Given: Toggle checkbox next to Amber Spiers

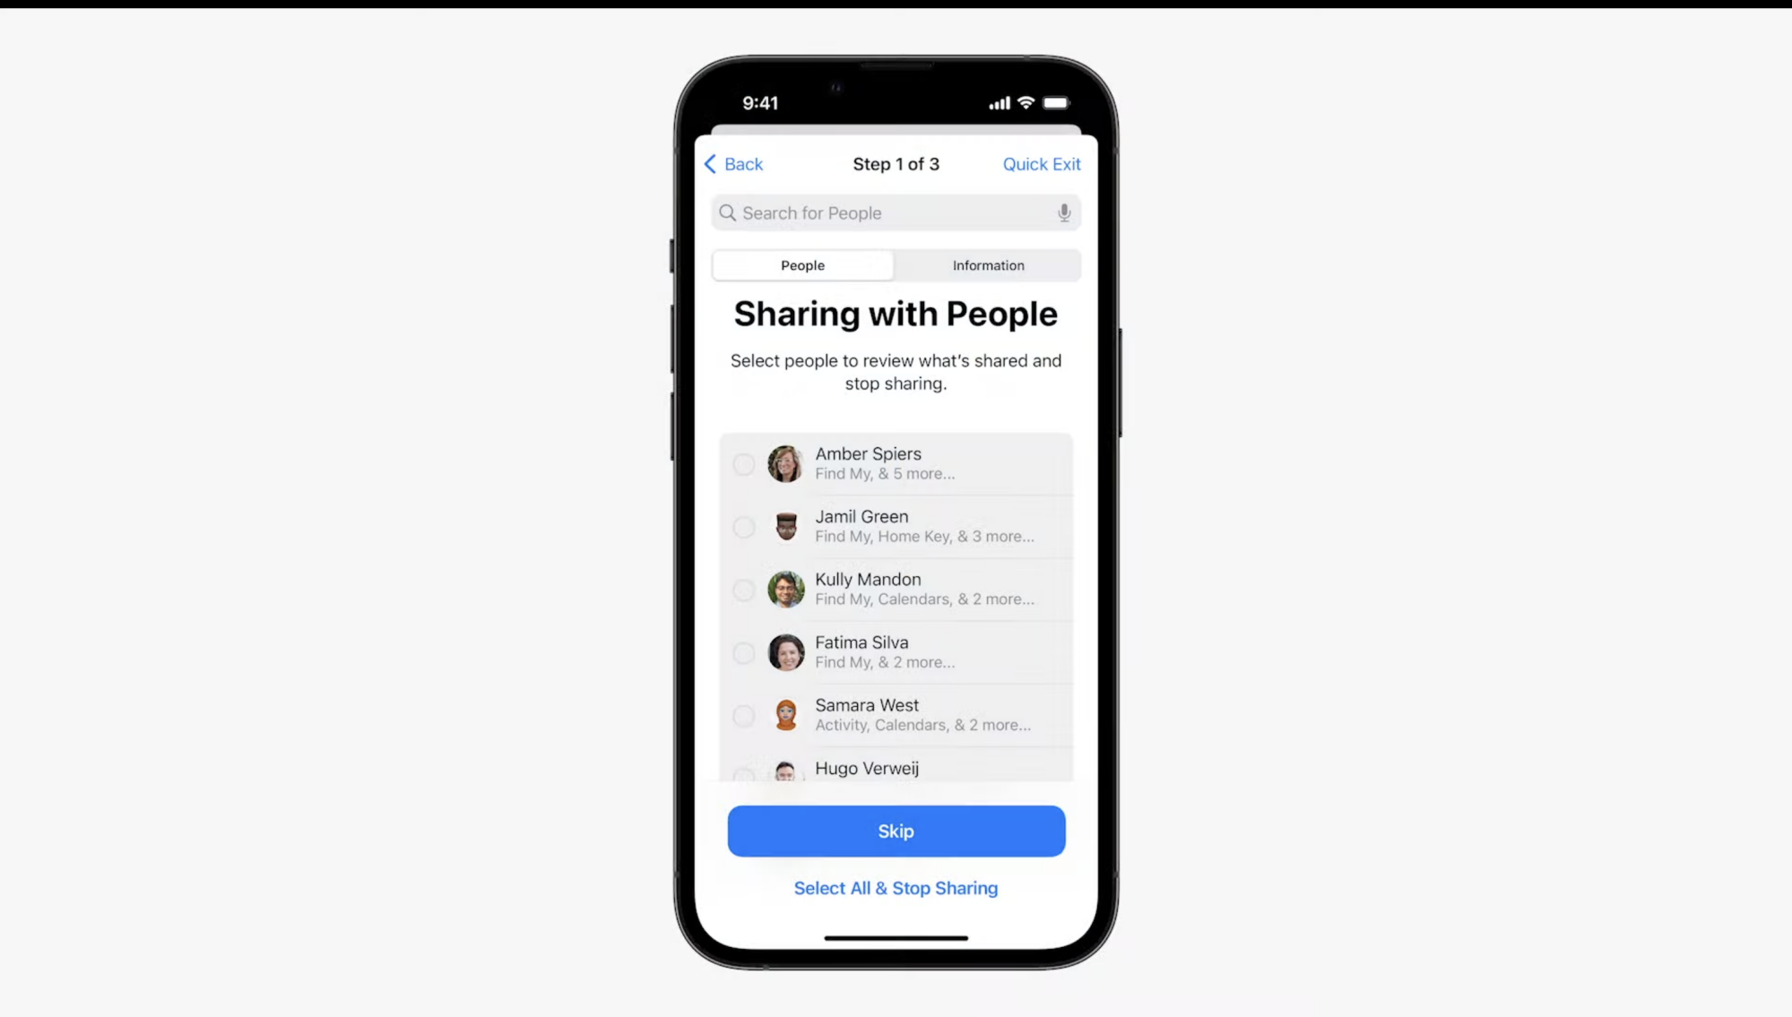Looking at the screenshot, I should [x=742, y=463].
